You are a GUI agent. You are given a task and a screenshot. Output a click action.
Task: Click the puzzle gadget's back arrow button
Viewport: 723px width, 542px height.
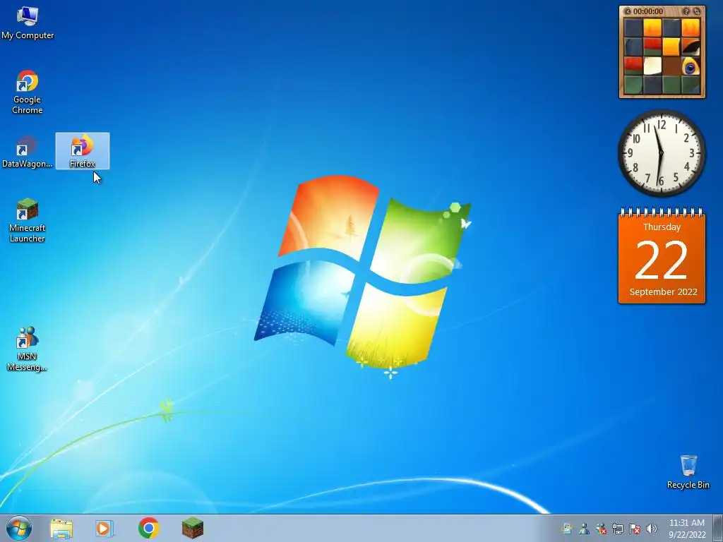pos(627,11)
